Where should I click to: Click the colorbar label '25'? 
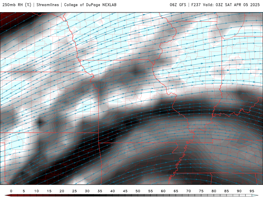75,191
